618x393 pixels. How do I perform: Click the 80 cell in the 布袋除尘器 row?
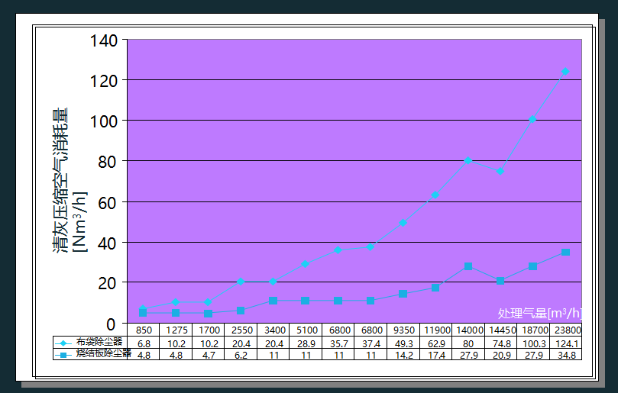pyautogui.click(x=468, y=343)
